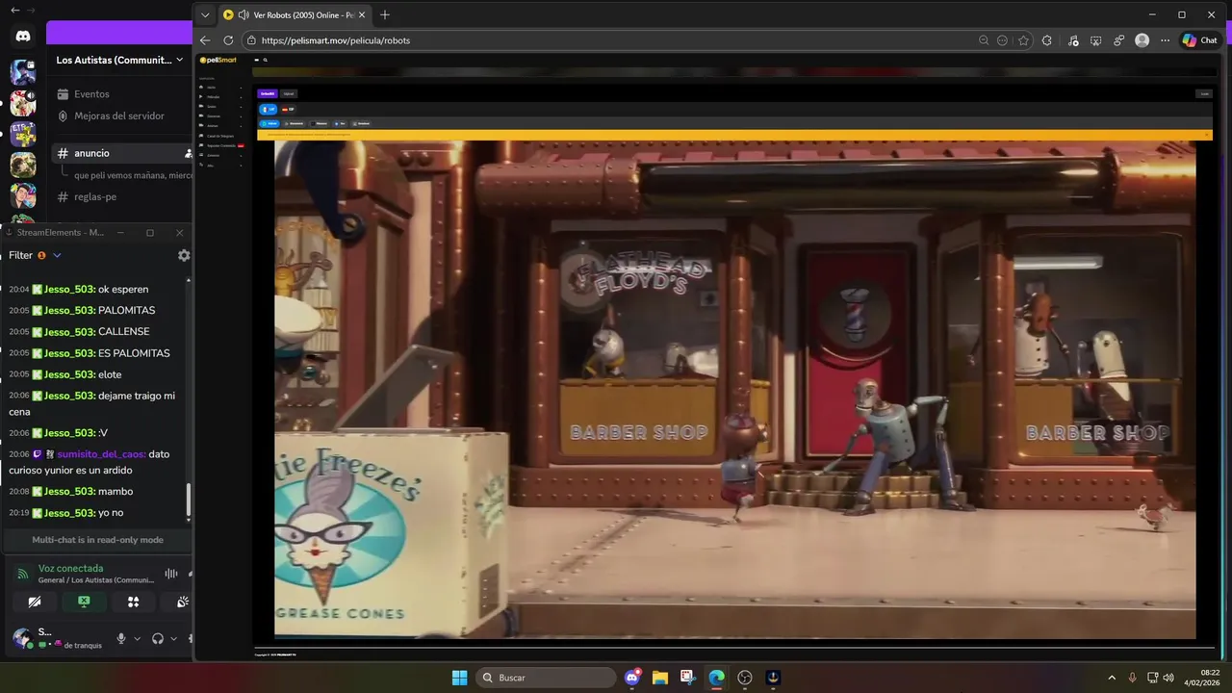1232x693 pixels.
Task: Open File Explorer from taskbar
Action: (x=660, y=678)
